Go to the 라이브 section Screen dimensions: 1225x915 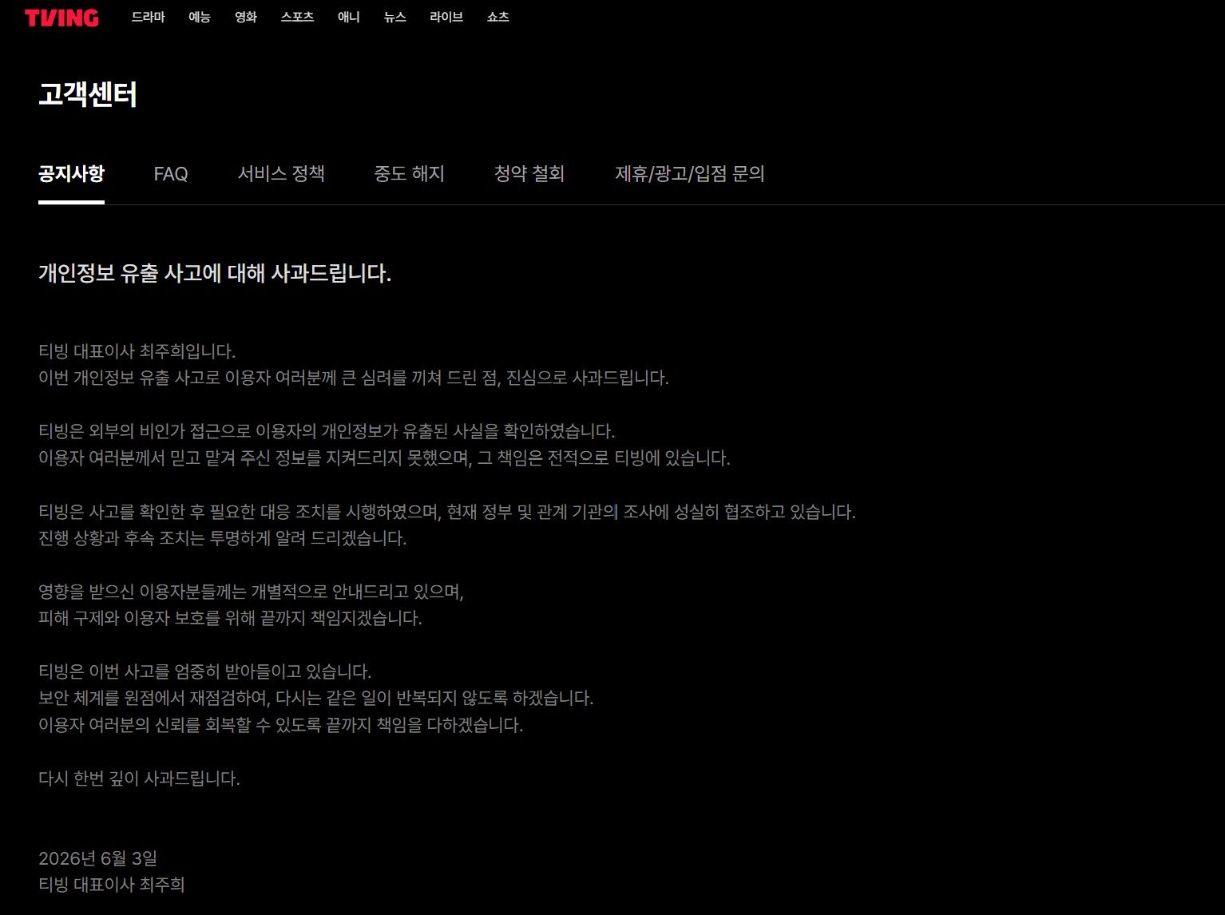[446, 17]
